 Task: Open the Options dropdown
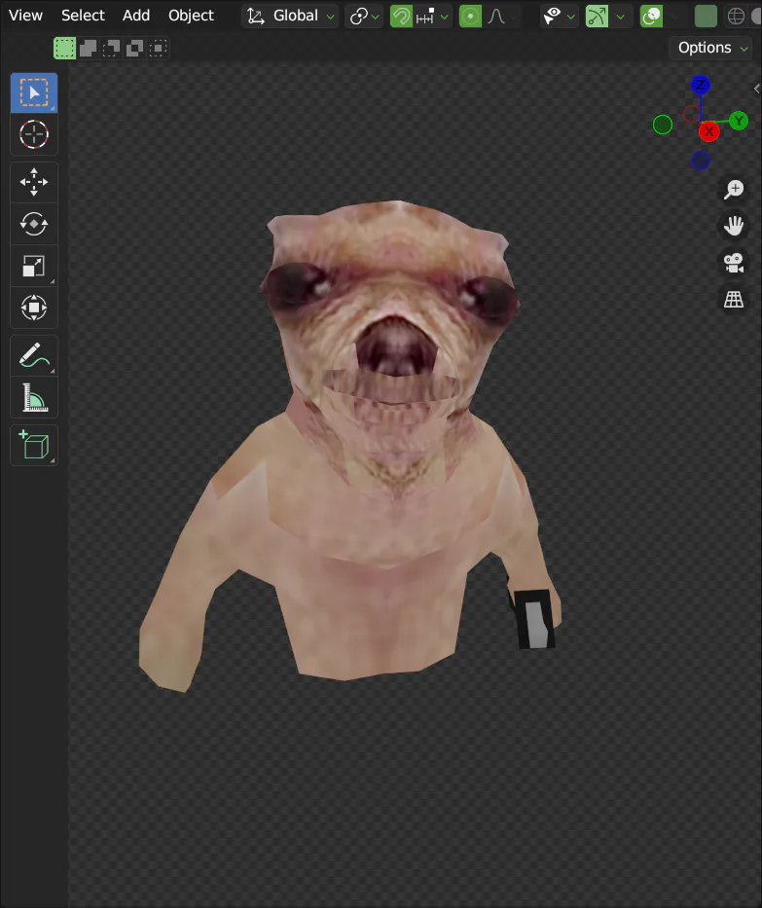[x=711, y=48]
